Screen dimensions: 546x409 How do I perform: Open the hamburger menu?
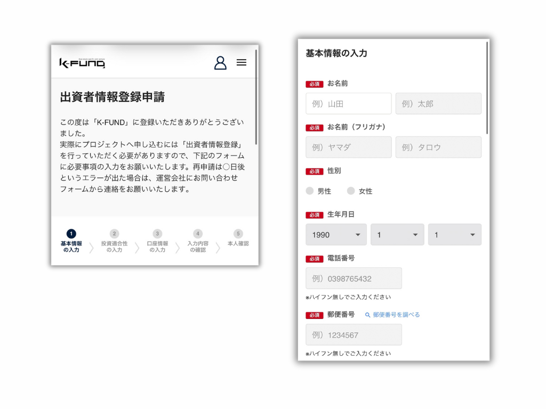[242, 63]
